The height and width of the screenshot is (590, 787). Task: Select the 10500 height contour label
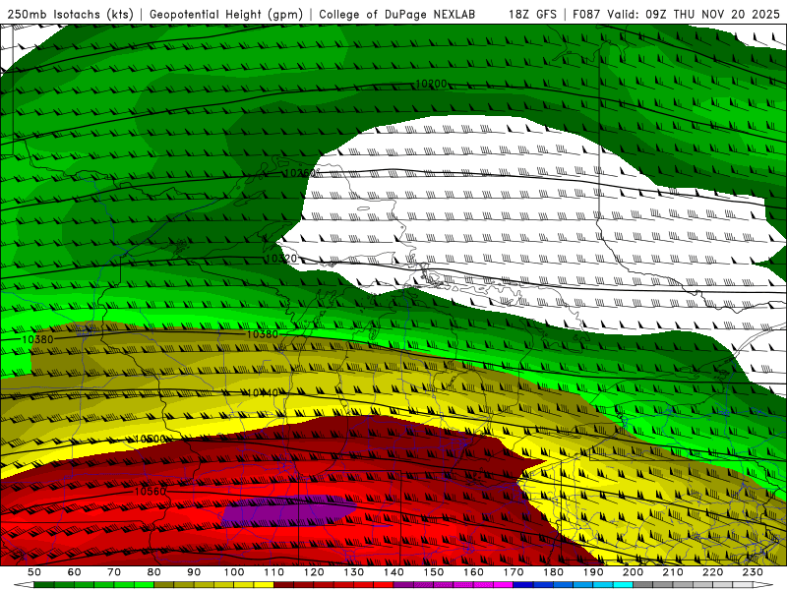pyautogui.click(x=151, y=440)
